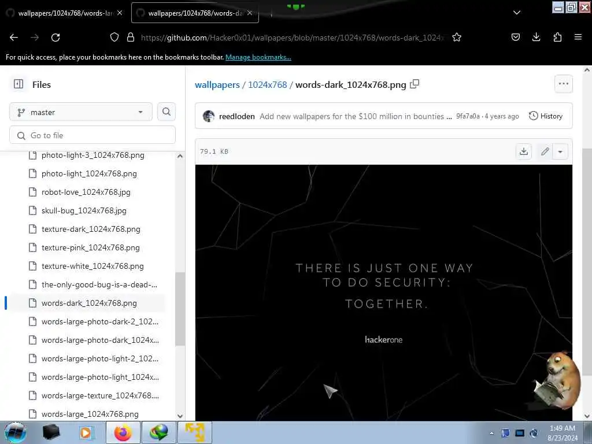Open Windows Start menu orb
Screen dimensions: 592x444
16,432
